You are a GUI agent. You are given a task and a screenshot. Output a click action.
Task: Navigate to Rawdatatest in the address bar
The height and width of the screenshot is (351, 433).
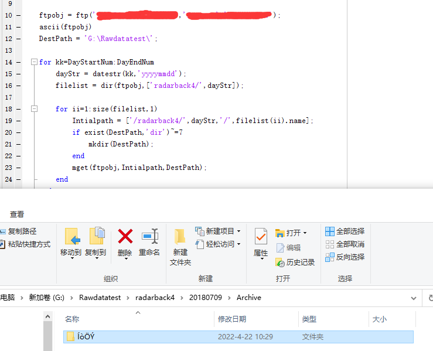tap(100, 298)
